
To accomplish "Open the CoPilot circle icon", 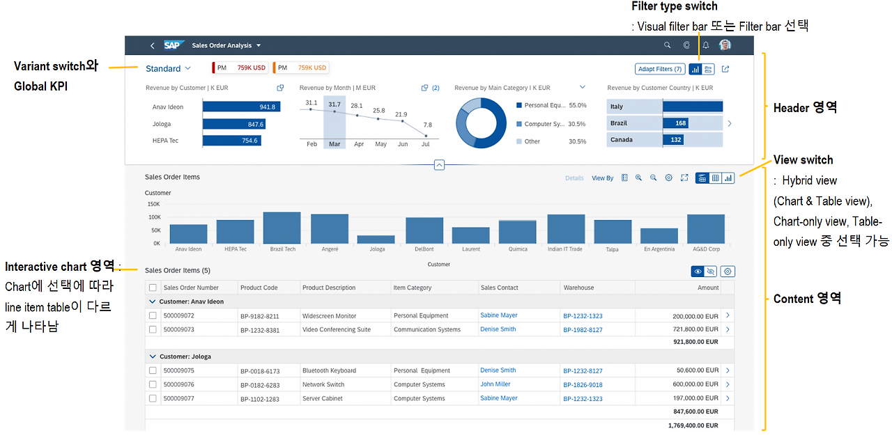I will coord(686,46).
